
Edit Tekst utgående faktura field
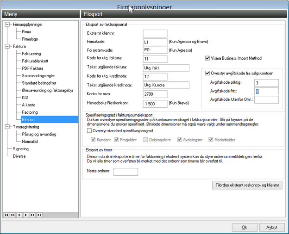(x=166, y=68)
